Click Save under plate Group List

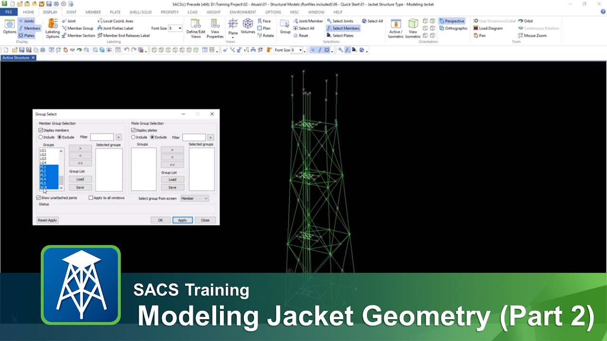[x=172, y=188]
